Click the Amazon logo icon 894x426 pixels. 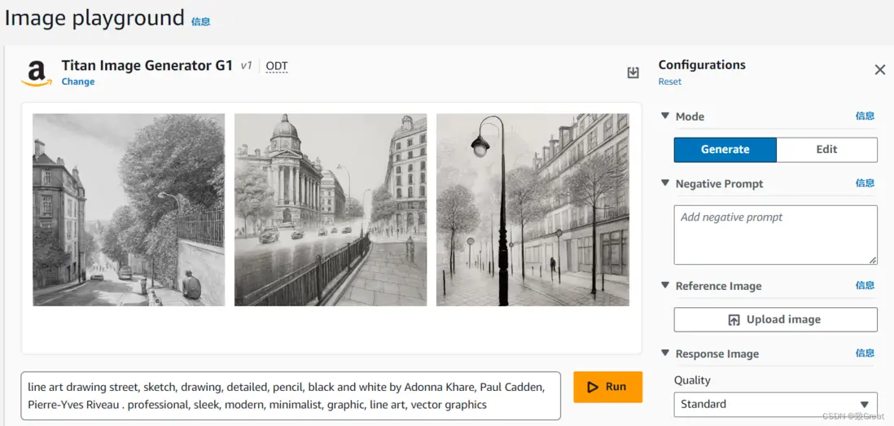[x=36, y=72]
